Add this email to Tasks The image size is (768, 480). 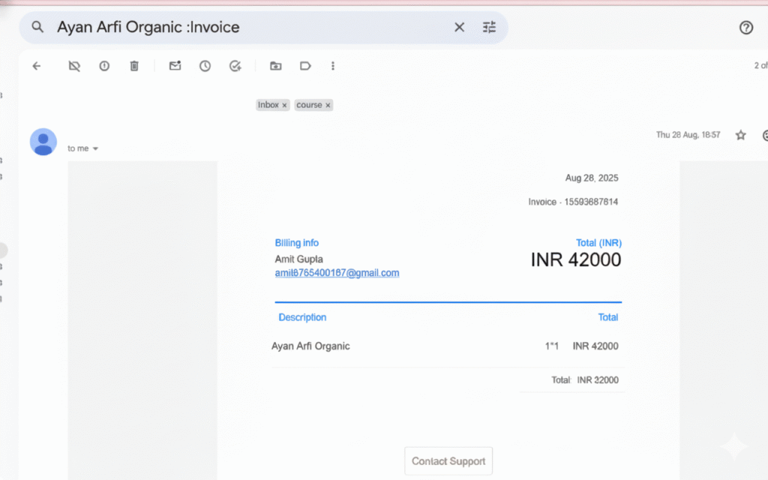235,66
